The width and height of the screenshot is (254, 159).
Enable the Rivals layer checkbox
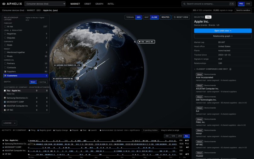pos(5,56)
